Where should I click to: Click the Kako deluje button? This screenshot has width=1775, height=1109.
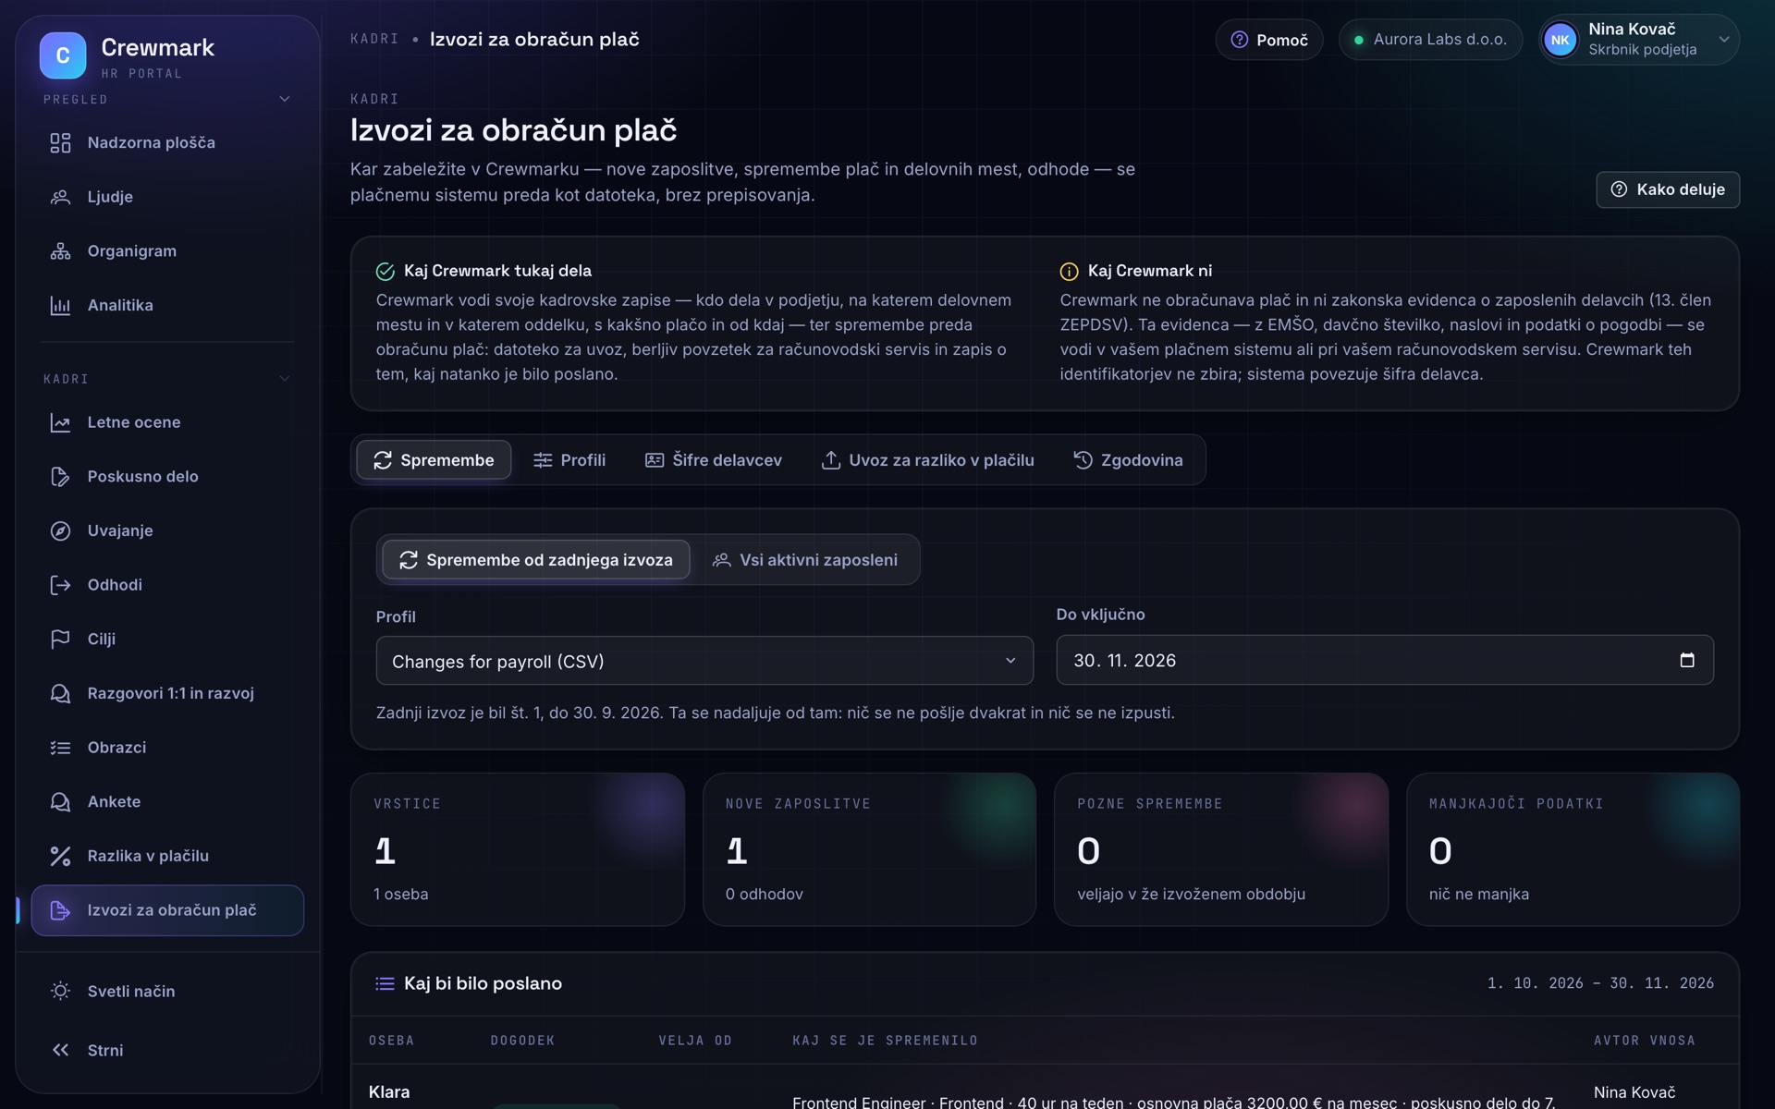coord(1668,189)
